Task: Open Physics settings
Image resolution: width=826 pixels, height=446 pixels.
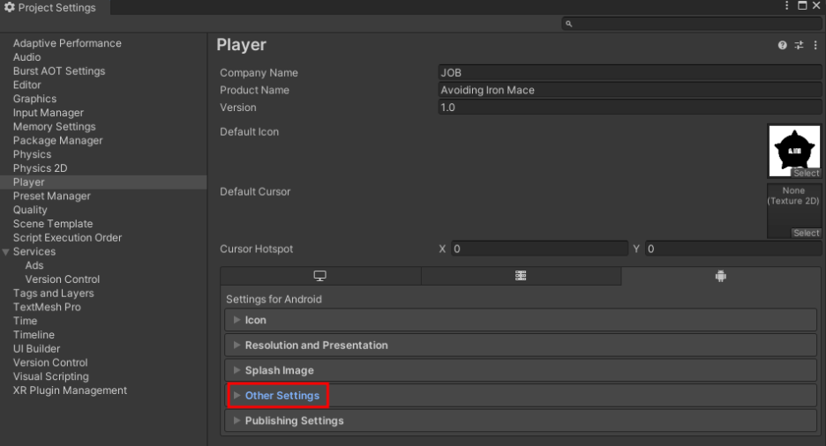Action: tap(32, 154)
